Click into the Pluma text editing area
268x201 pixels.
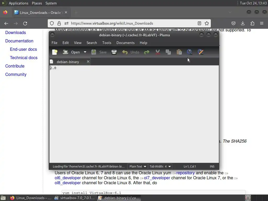coord(134,114)
